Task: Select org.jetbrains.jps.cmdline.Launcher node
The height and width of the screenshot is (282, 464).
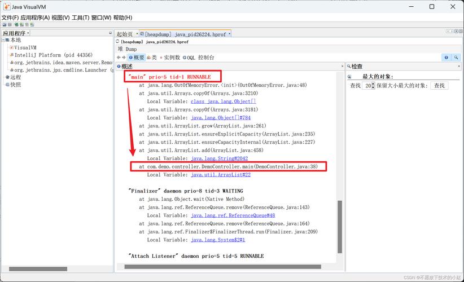Action: click(62, 70)
